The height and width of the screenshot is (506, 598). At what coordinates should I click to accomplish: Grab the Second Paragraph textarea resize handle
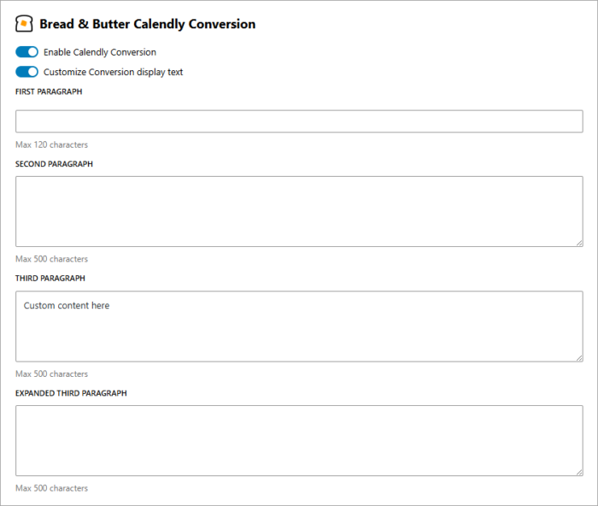point(579,243)
